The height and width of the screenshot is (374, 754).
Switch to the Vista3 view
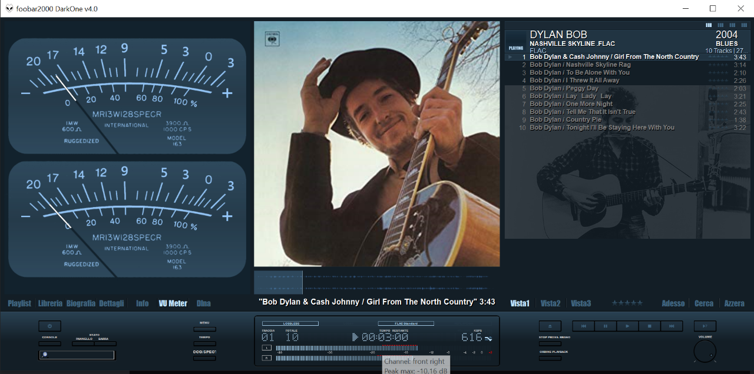581,303
